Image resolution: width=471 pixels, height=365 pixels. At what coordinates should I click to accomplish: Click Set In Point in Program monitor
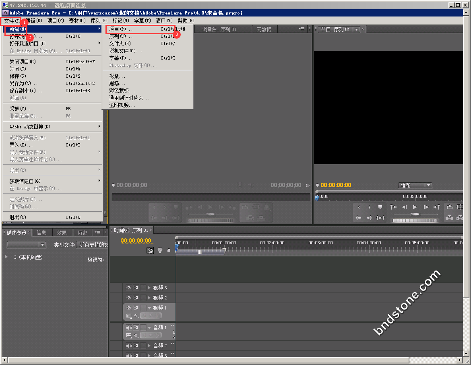pyautogui.click(x=358, y=207)
